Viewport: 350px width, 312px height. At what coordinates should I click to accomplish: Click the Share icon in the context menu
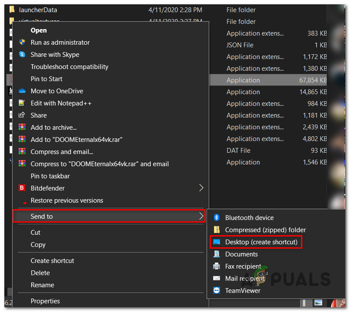(x=22, y=115)
